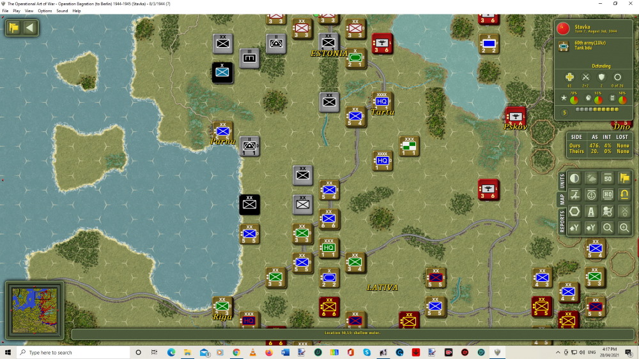Click the yellow flags map panel button
This screenshot has width=639, height=359.
[624, 178]
